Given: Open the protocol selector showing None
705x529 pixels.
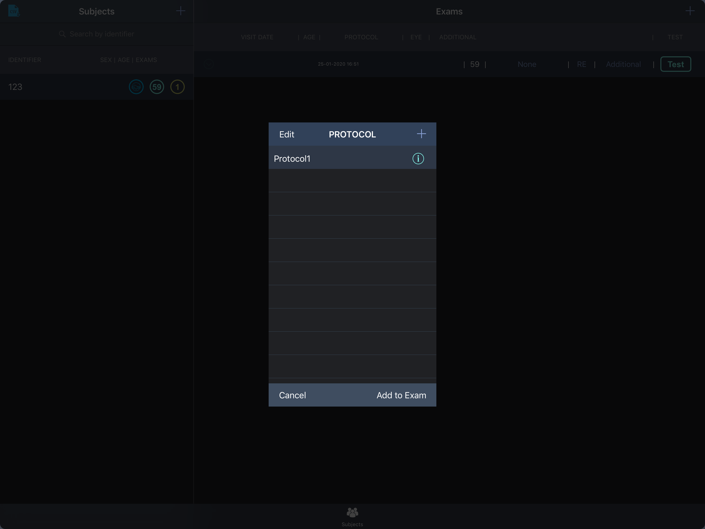Looking at the screenshot, I should coord(526,65).
